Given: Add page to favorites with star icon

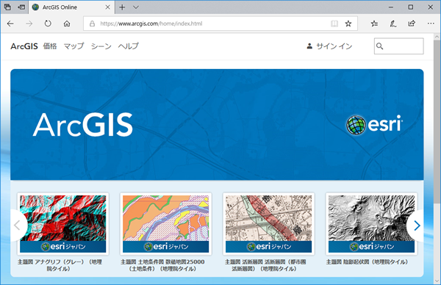Looking at the screenshot, I should click(x=348, y=24).
